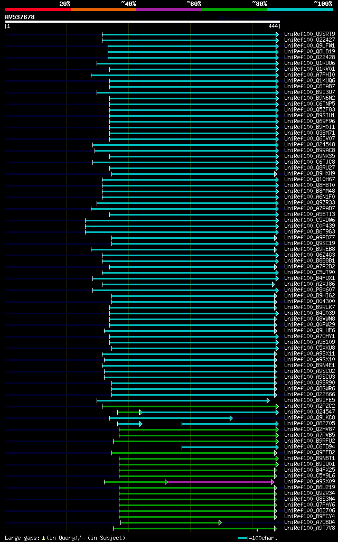This screenshot has width=338, height=542.
Task: Select the label UniRef100_O22666
Action: pos(309,395)
